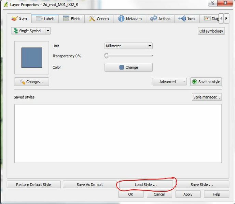
Task: Expand the Single Symbol renderer dropdown
Action: tap(48, 31)
